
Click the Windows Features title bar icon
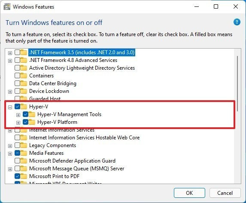point(7,7)
